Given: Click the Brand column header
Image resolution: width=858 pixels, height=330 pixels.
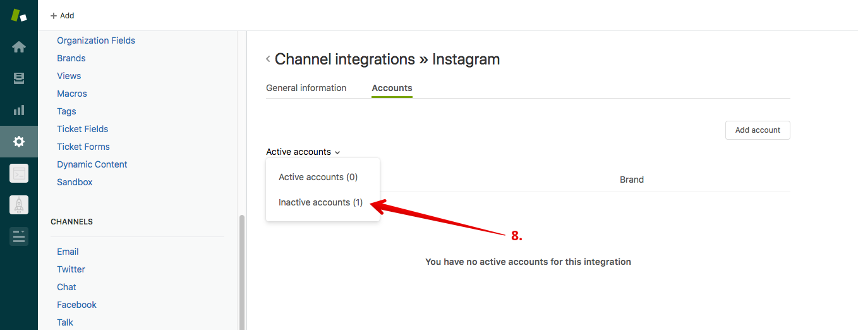Looking at the screenshot, I should 631,180.
